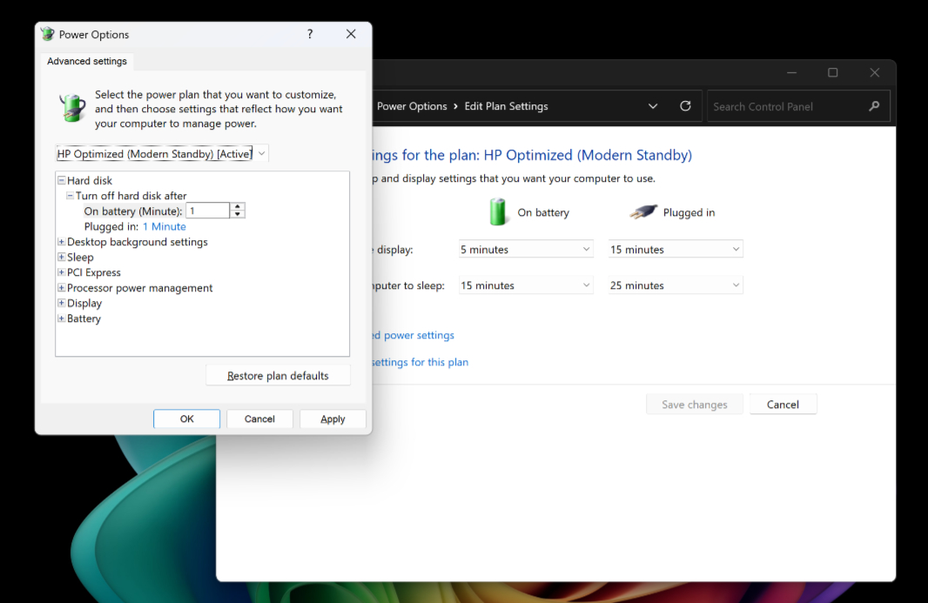928x603 pixels.
Task: Collapse the Hard disk tree node
Action: tap(62, 181)
